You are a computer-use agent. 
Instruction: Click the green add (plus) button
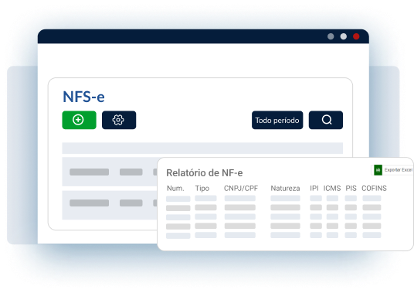click(x=80, y=120)
